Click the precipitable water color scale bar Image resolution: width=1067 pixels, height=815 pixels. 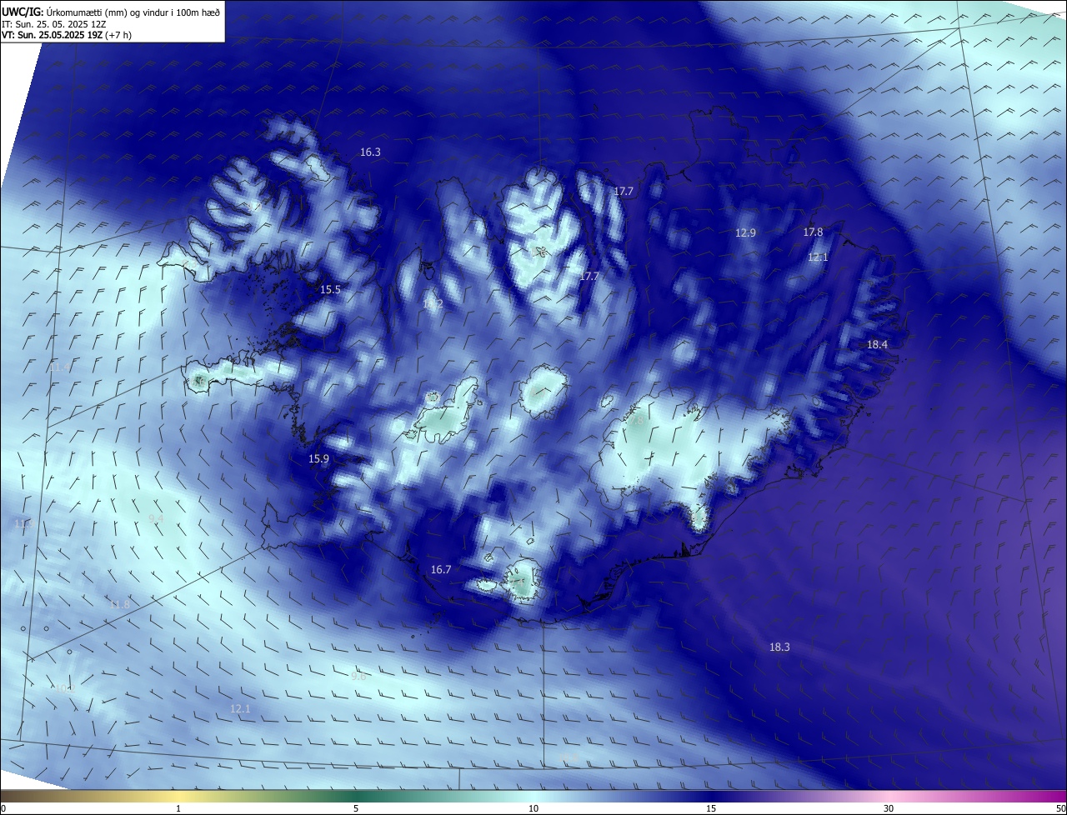pyautogui.click(x=533, y=797)
